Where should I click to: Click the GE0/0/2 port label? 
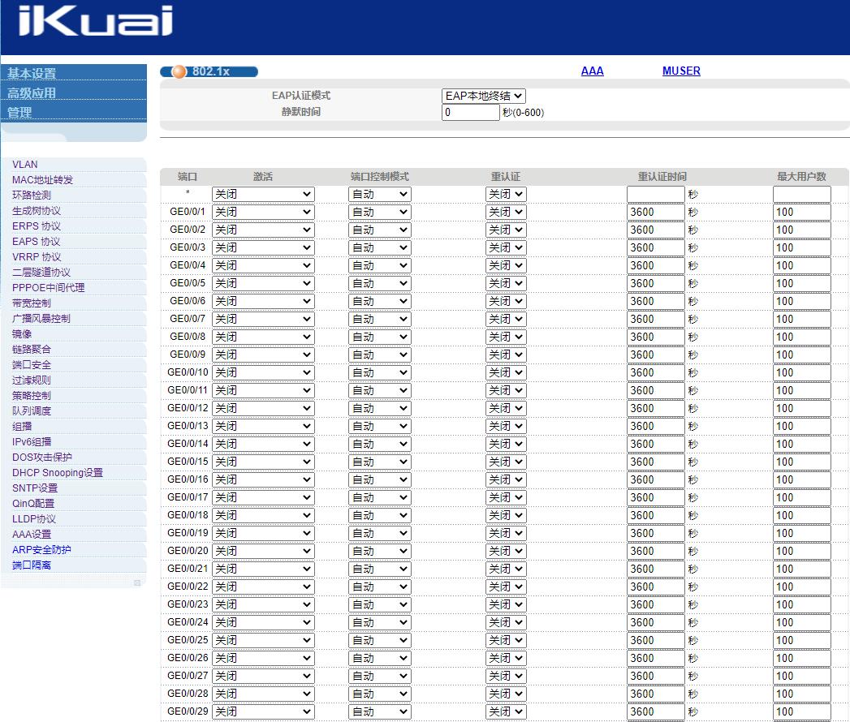(x=188, y=229)
